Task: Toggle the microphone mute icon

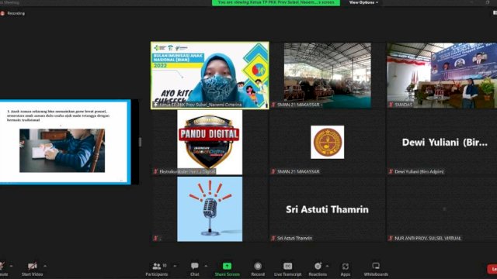Action: (x=2, y=266)
